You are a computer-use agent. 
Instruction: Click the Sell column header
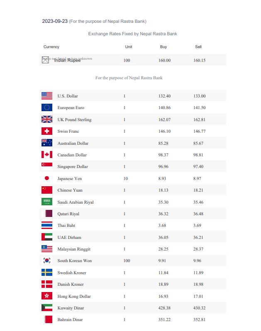pyautogui.click(x=198, y=47)
